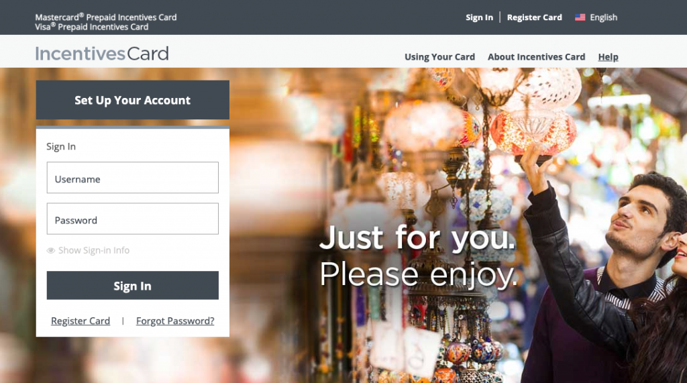Click the dark Sign In form button
The image size is (687, 383).
(x=133, y=285)
